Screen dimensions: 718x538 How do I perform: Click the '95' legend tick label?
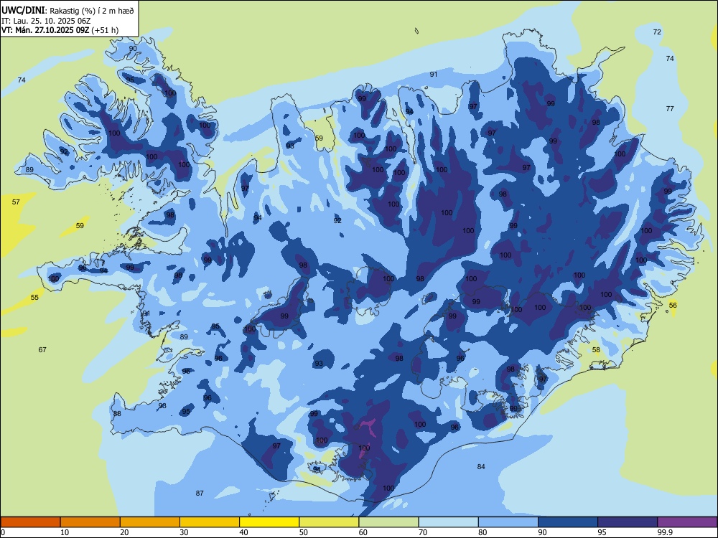point(602,532)
